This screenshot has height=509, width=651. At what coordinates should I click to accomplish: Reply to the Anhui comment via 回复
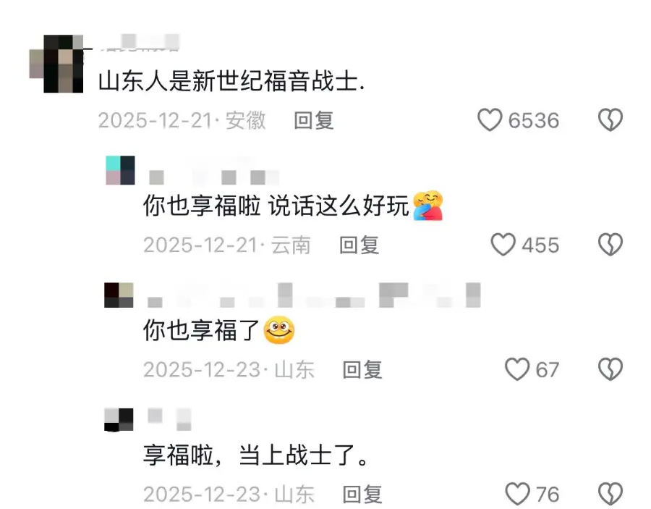[x=314, y=120]
